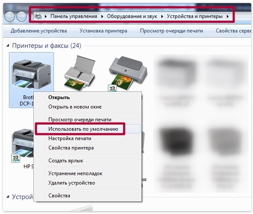The width and height of the screenshot is (253, 214).
Task: Select the gray shared photo printer icon
Action: [x=128, y=74]
